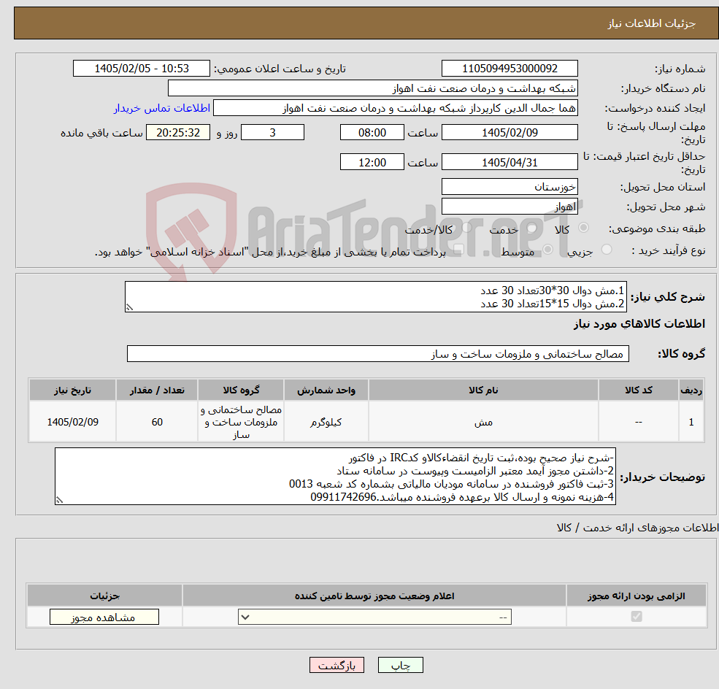719x689 pixels.
Task: Open the license status dropdown
Action: click(374, 617)
